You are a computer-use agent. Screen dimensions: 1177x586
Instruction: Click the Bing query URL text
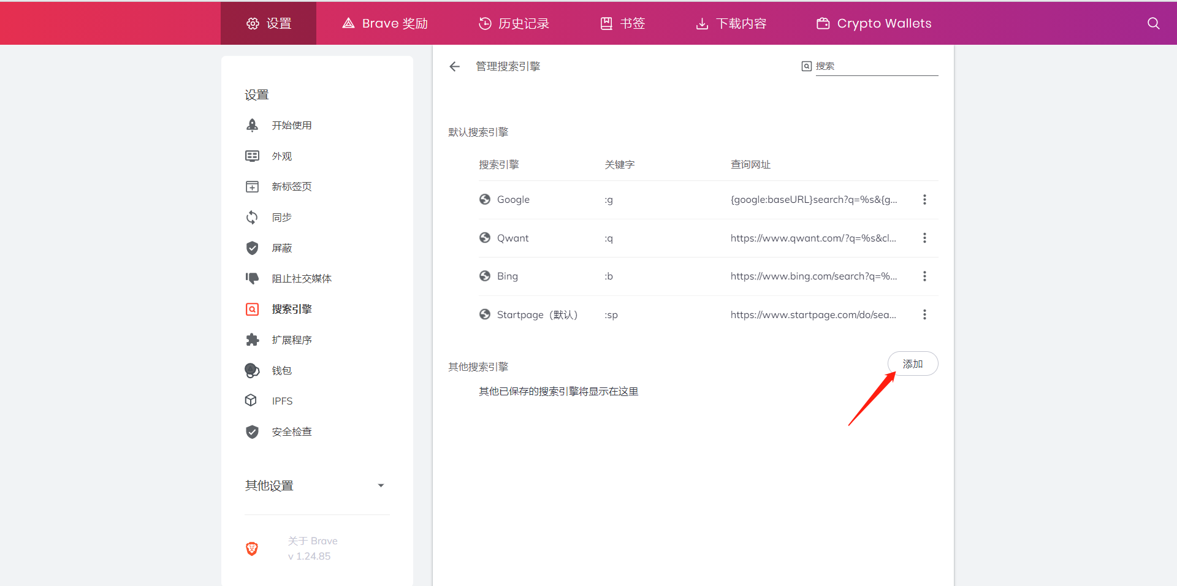[813, 276]
